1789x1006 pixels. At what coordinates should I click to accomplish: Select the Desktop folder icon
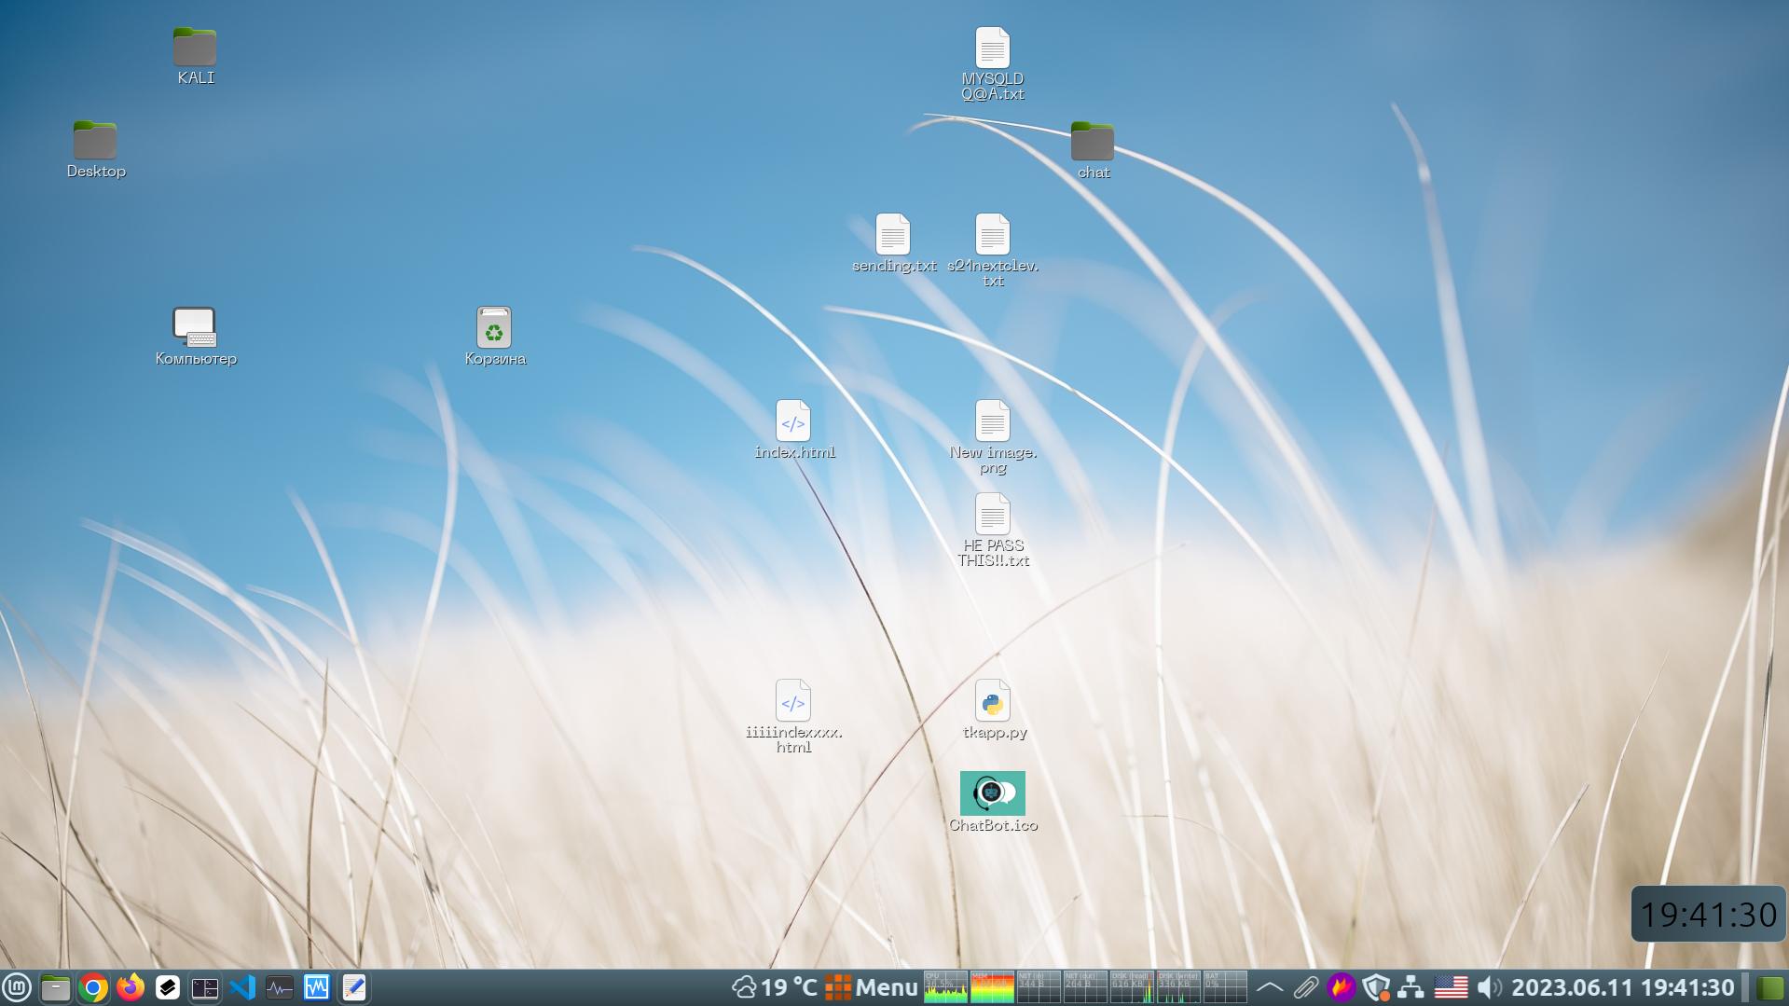(95, 150)
